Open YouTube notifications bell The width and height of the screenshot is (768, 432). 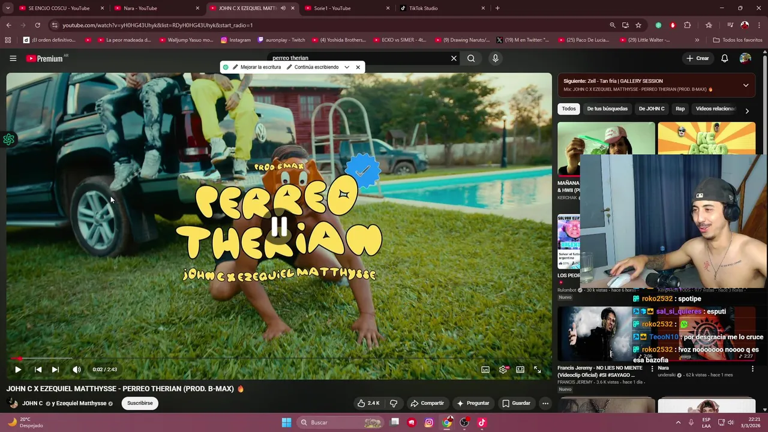pyautogui.click(x=725, y=58)
